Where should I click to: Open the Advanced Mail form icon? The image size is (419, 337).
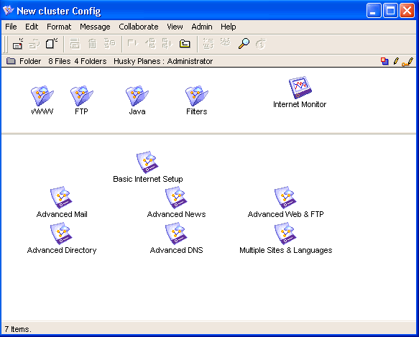coord(62,198)
